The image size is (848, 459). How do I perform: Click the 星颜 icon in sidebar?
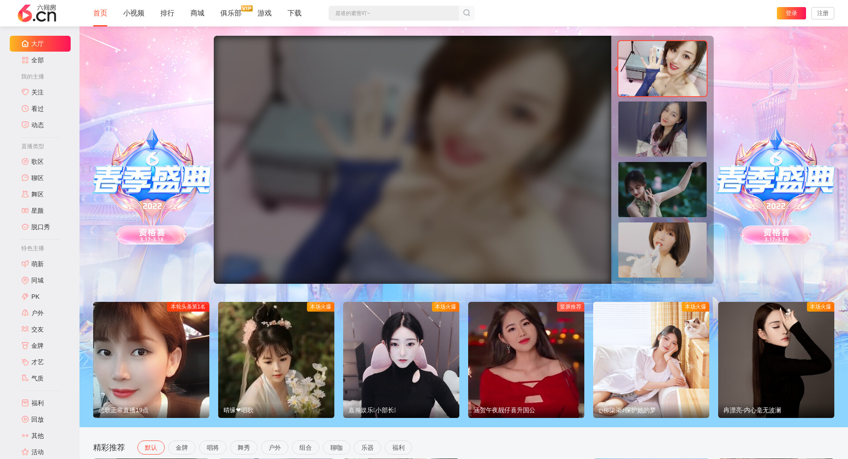click(x=25, y=211)
